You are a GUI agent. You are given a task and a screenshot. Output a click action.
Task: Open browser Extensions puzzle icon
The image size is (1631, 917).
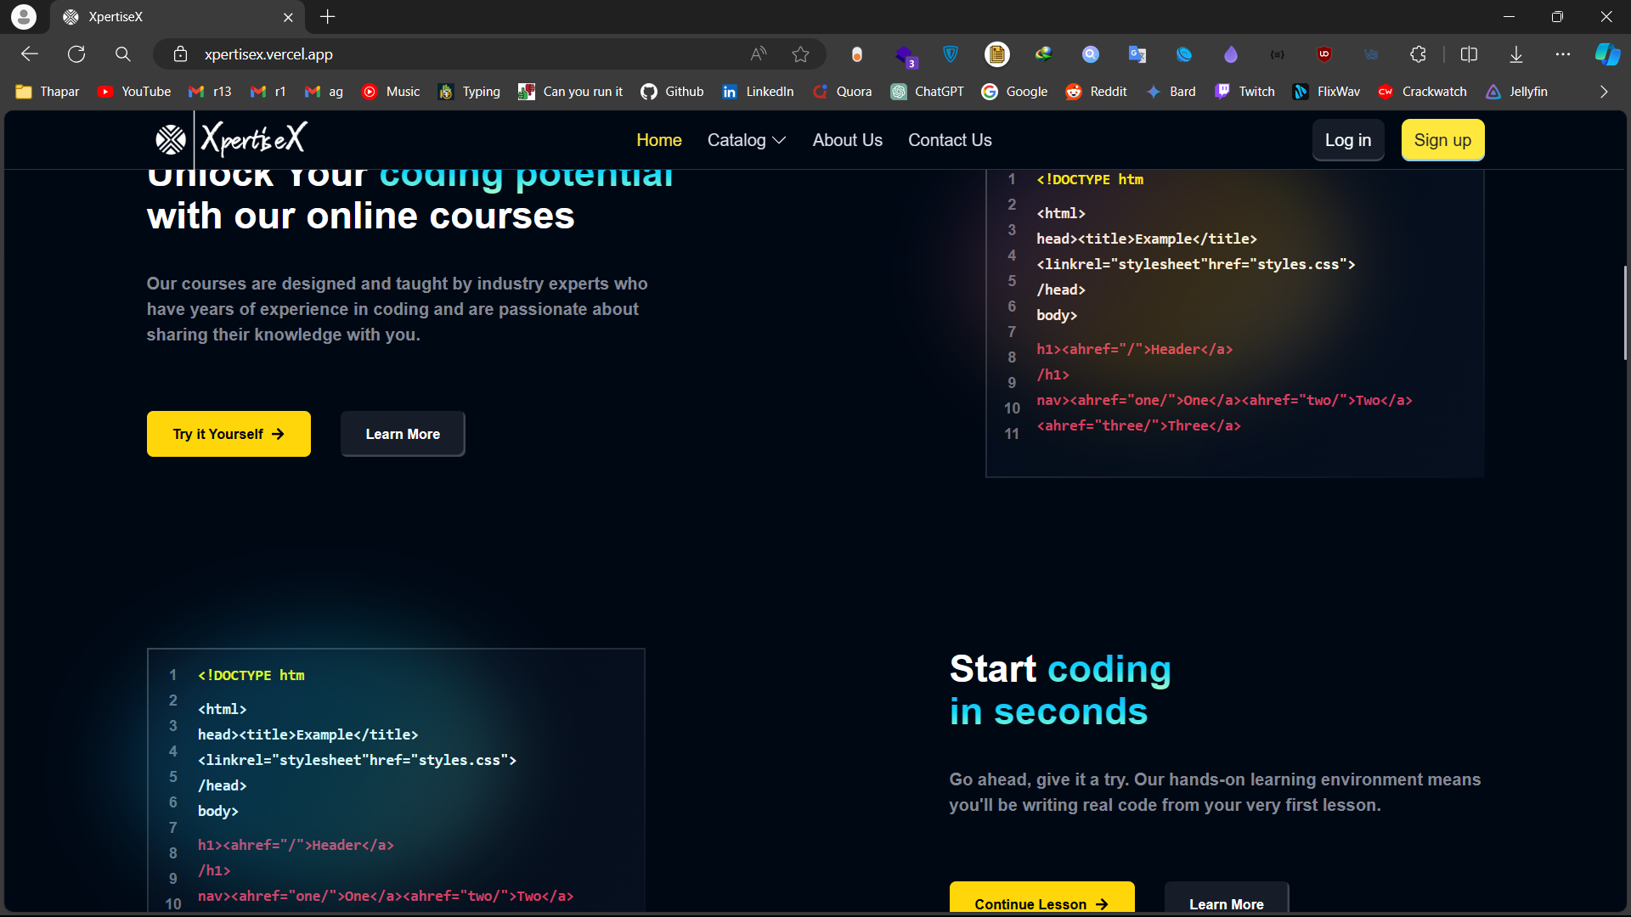pos(1418,54)
